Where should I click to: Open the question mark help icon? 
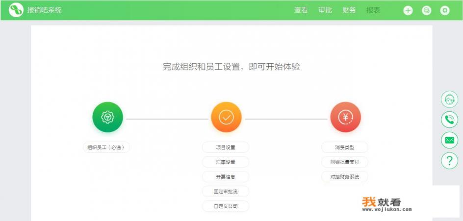click(449, 161)
